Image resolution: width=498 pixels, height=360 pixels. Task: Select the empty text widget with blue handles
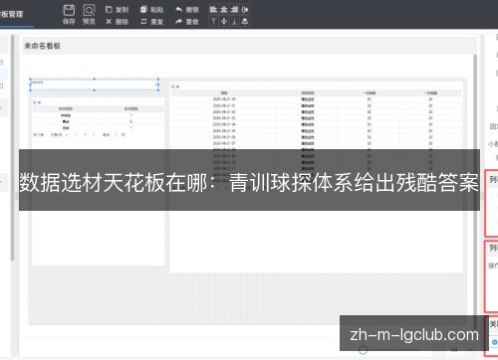coord(95,85)
